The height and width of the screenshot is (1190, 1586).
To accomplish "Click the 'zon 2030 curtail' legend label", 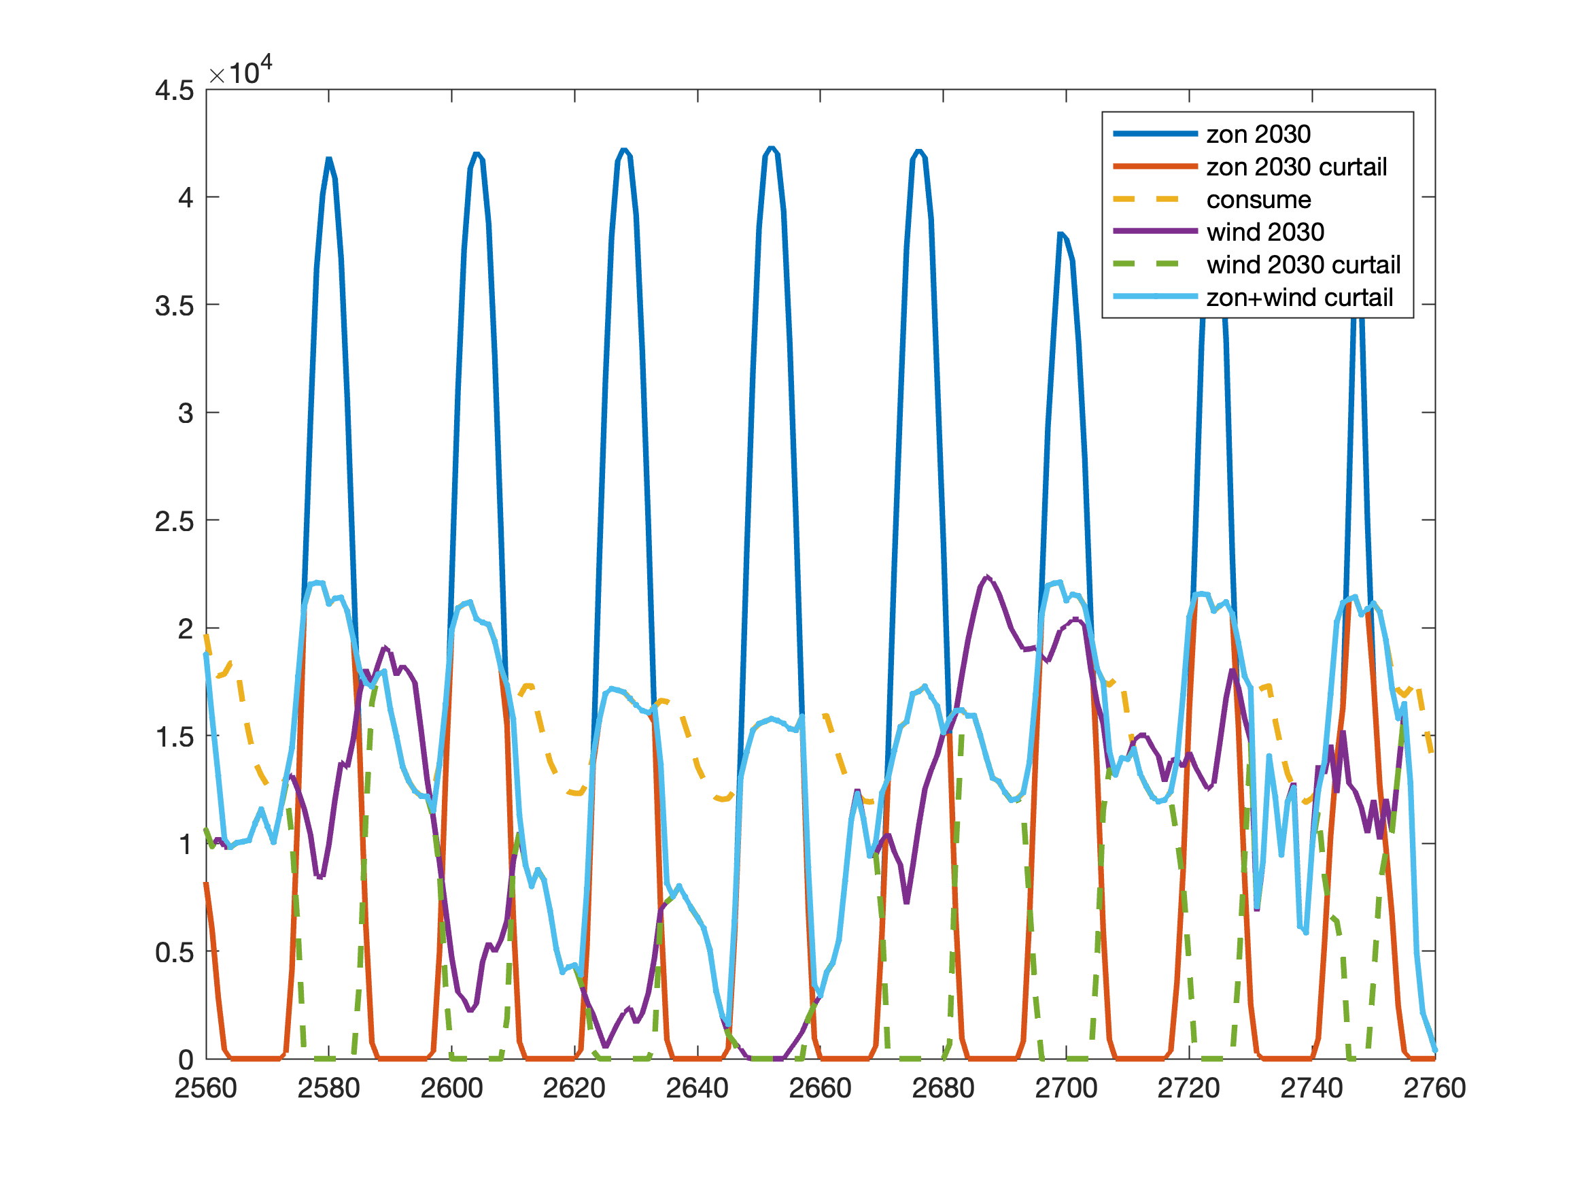I will click(1296, 167).
